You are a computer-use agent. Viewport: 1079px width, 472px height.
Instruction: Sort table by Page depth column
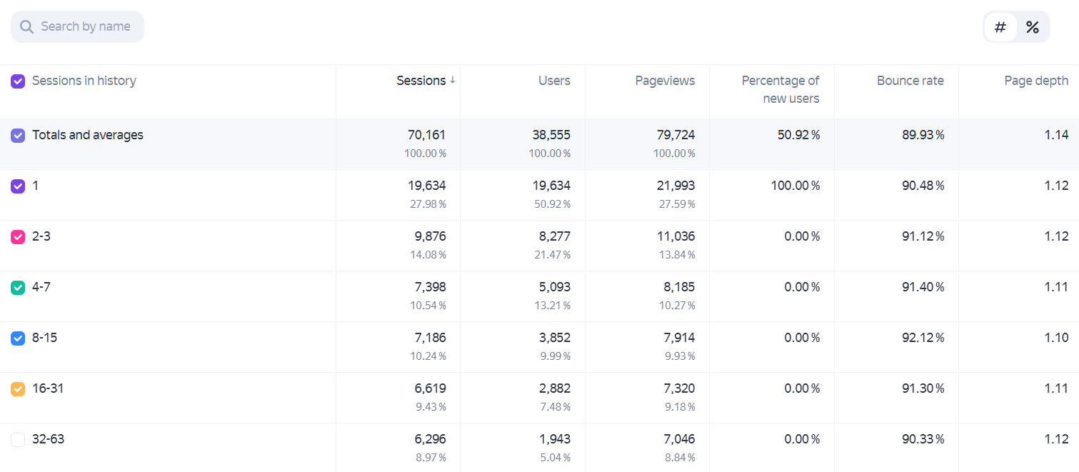pyautogui.click(x=1036, y=81)
